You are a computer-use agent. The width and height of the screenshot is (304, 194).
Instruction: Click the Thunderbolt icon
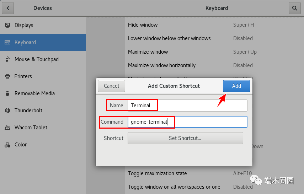7,111
